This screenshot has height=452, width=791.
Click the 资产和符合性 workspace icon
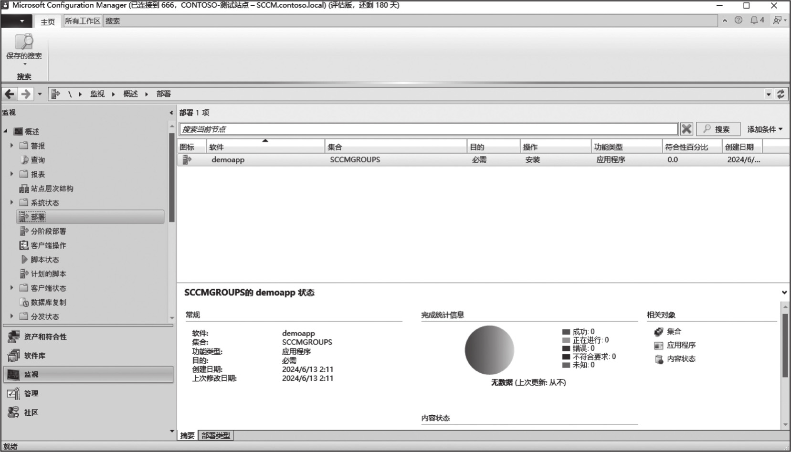[13, 336]
